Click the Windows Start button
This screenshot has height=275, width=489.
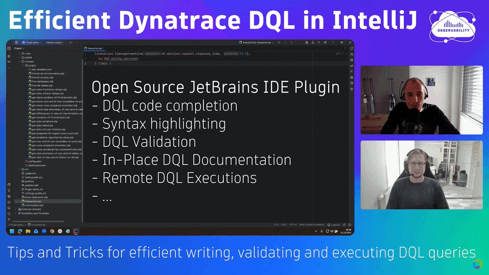click(x=12, y=231)
